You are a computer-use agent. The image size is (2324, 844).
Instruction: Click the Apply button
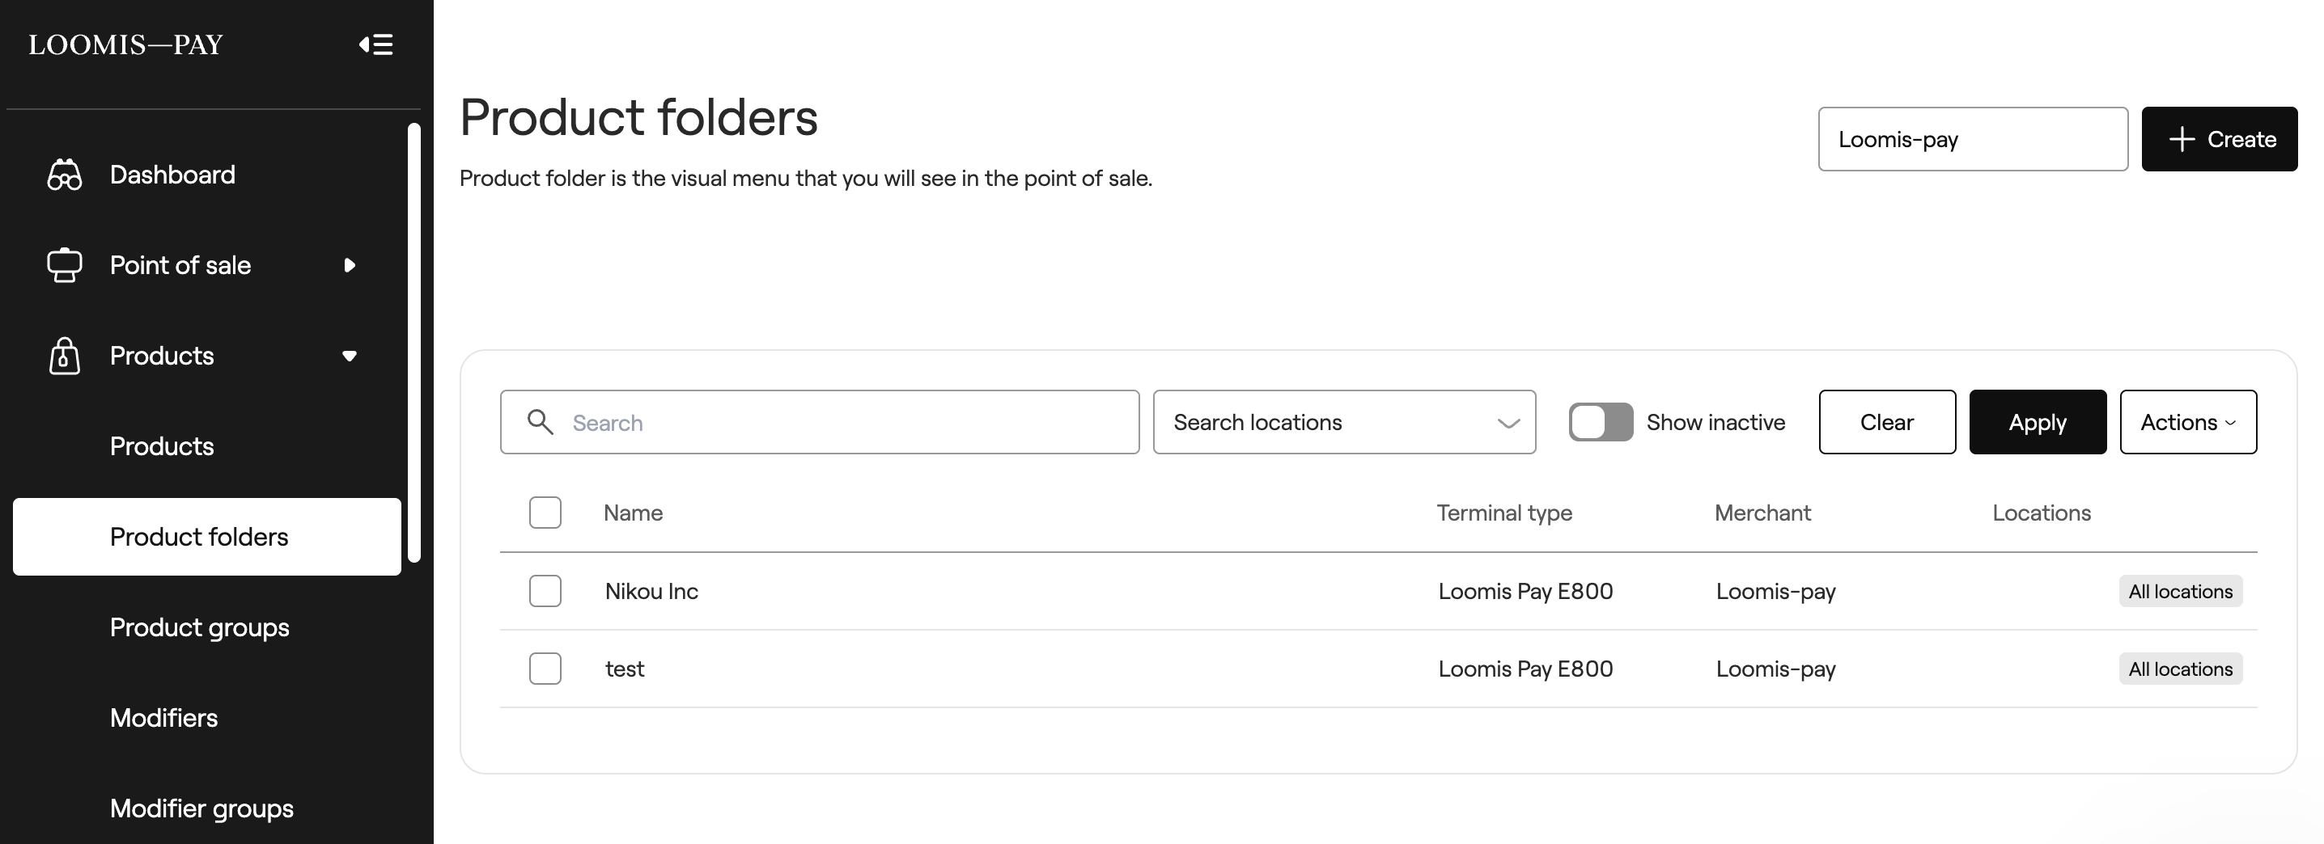coord(2037,422)
